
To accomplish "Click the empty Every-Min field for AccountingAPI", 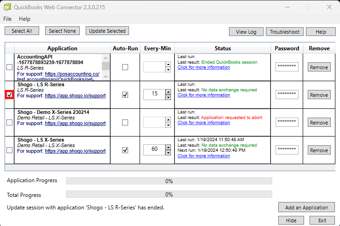I will click(154, 67).
